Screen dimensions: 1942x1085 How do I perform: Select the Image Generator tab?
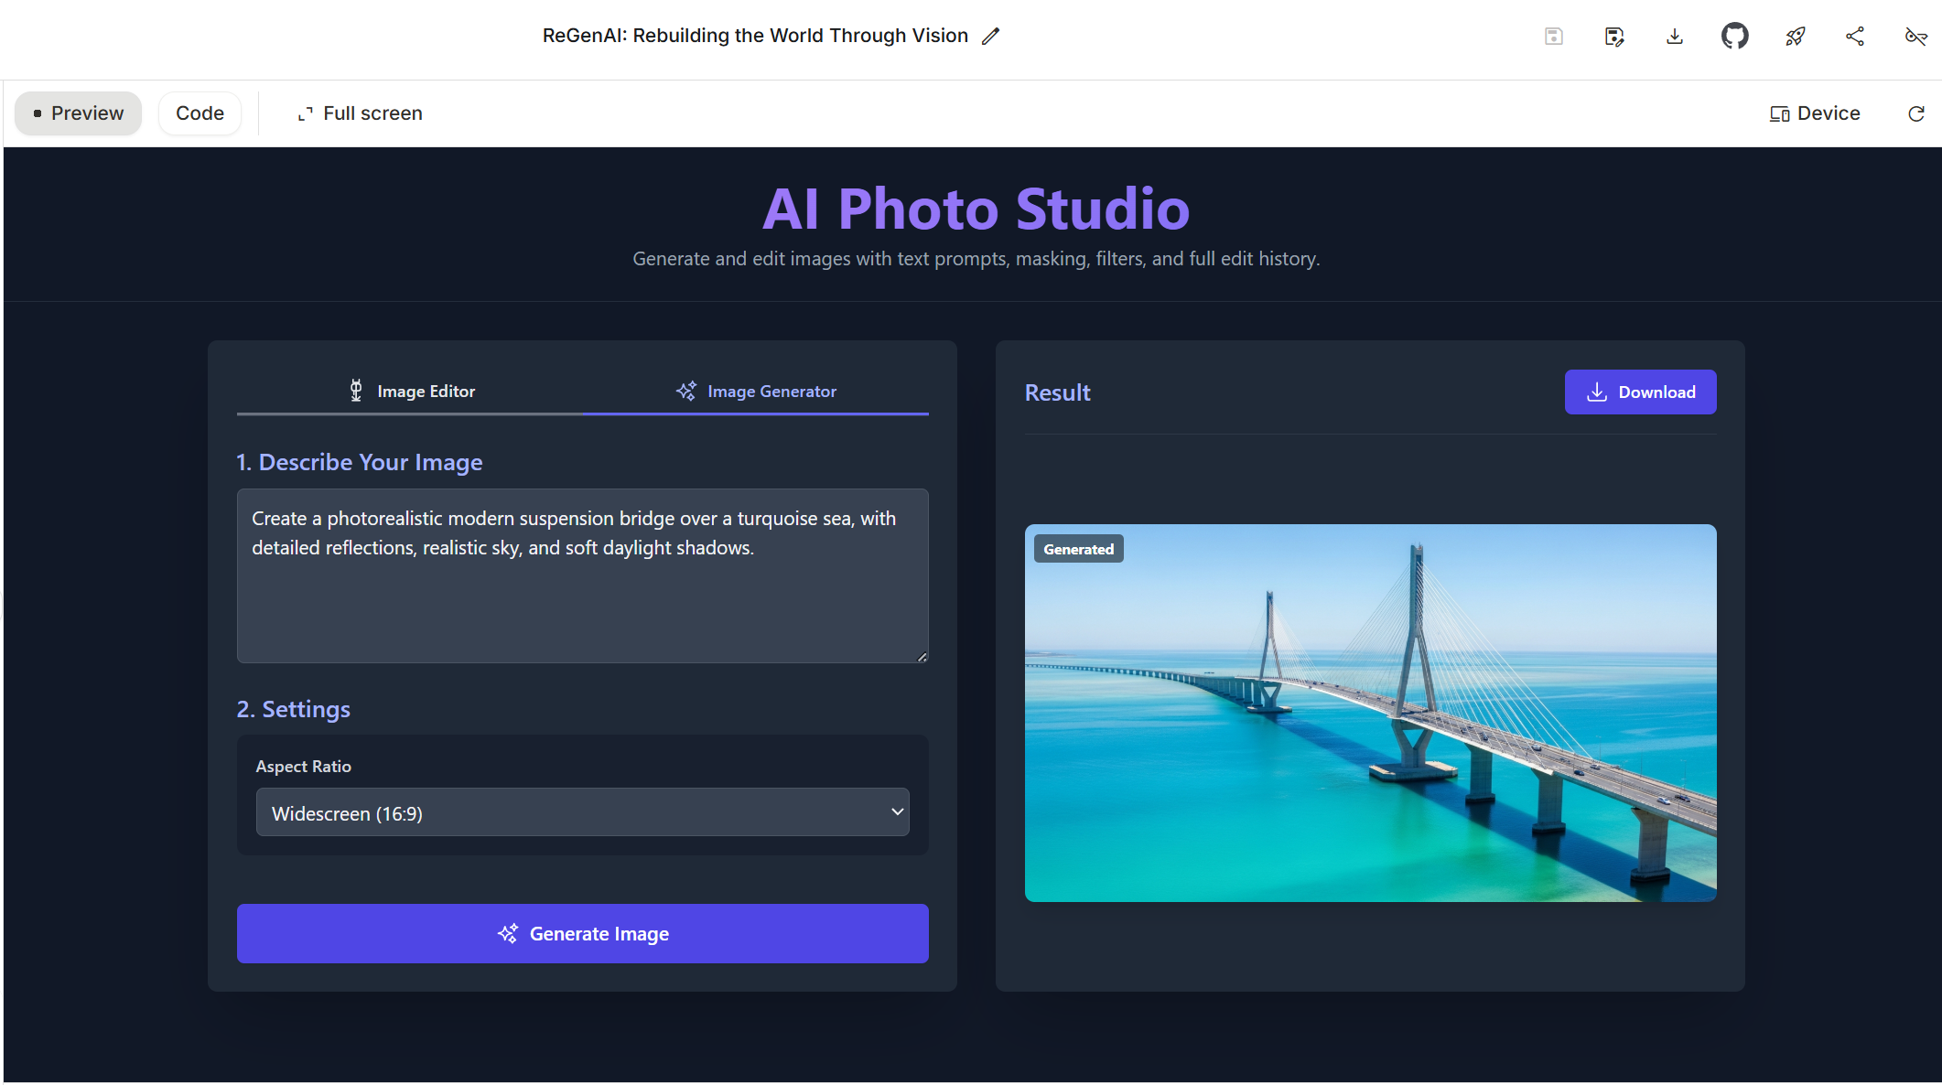(x=756, y=392)
